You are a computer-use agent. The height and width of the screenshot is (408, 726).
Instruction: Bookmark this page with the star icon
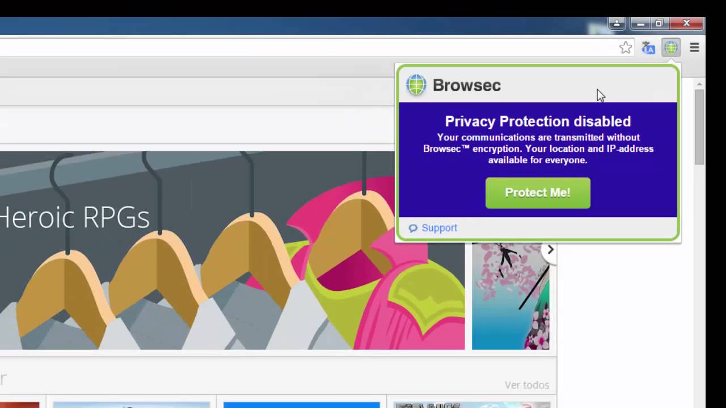coord(626,48)
